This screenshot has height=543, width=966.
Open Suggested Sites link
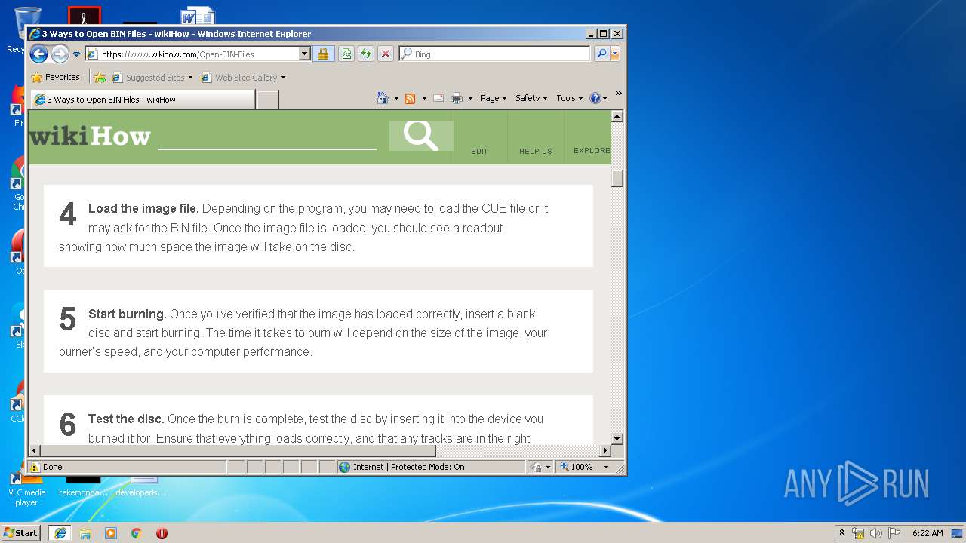148,77
